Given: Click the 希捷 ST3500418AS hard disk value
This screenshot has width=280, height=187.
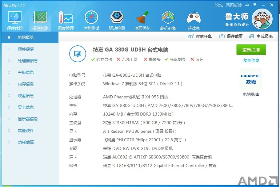Looking at the screenshot, I should pos(144,123).
